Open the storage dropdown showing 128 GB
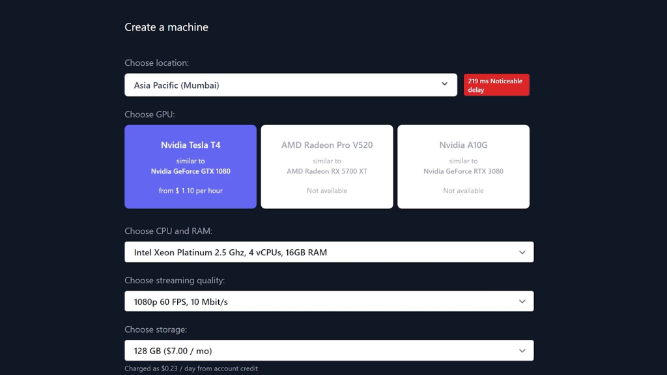 pyautogui.click(x=329, y=351)
